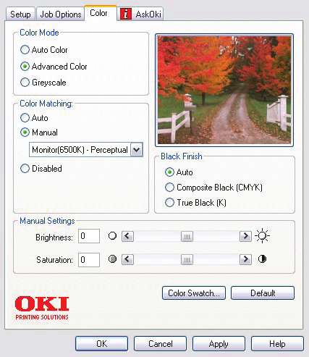
Task: Click the Default button
Action: (x=263, y=293)
